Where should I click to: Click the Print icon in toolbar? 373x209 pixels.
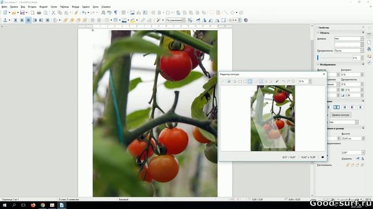(x=39, y=13)
